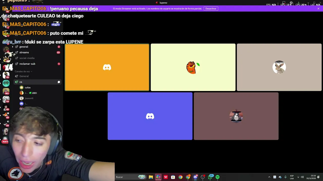
Task: Open the second Chrome profile taskbar icon
Action: point(188,177)
